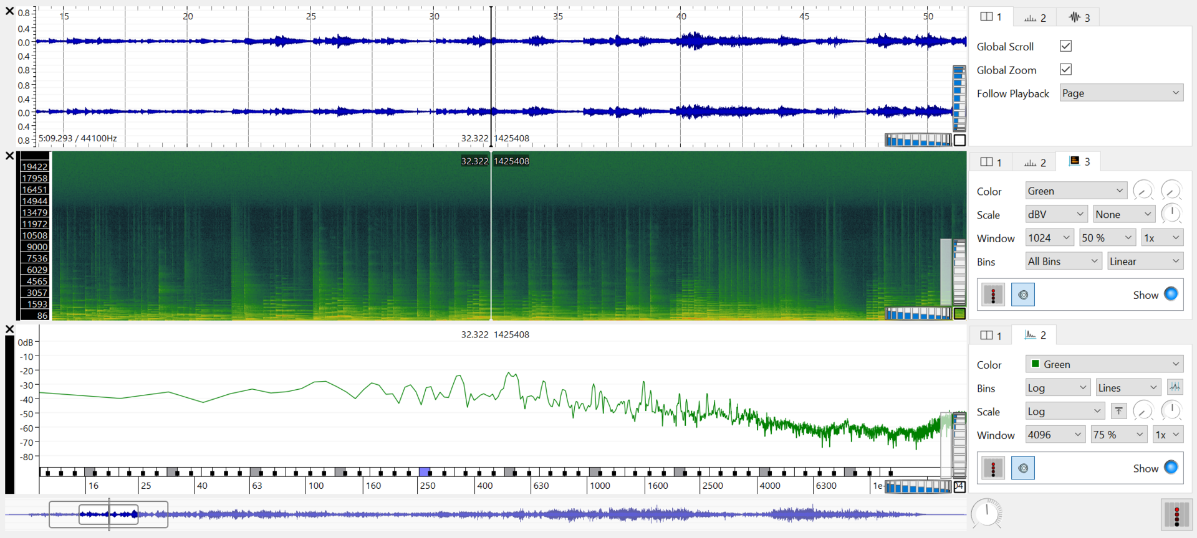
Task: Toggle the spectrum layer solo speaker icon
Action: [1023, 468]
